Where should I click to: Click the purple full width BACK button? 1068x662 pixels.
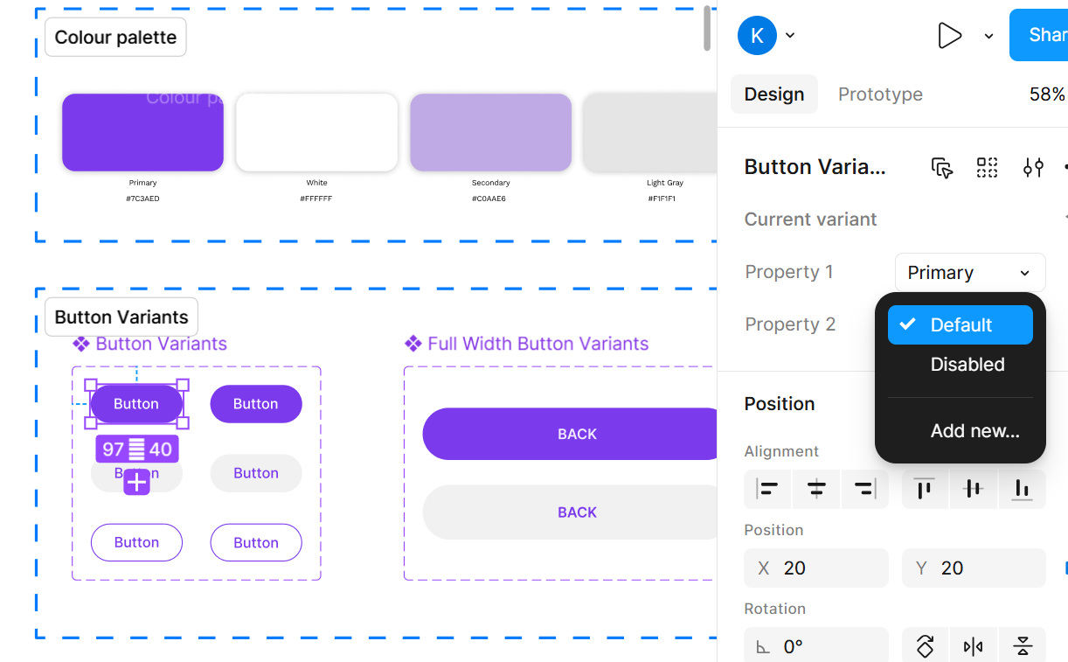click(570, 434)
